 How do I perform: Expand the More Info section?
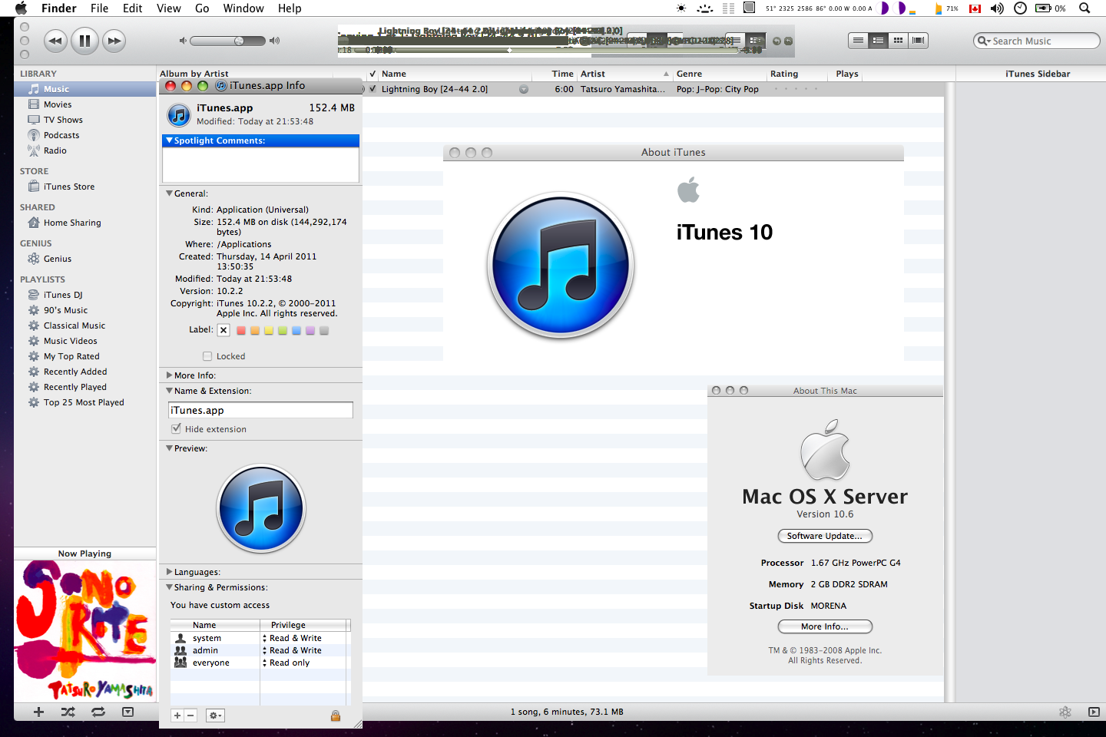pyautogui.click(x=170, y=375)
